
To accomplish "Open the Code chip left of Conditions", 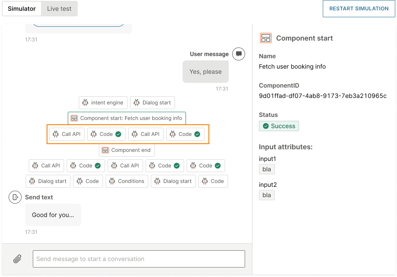I will pyautogui.click(x=88, y=181).
